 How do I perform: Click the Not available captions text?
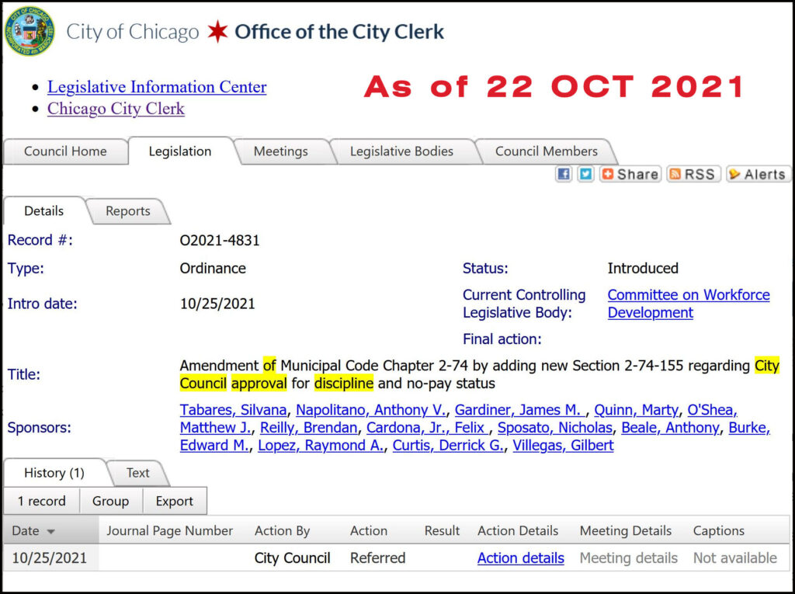point(735,558)
